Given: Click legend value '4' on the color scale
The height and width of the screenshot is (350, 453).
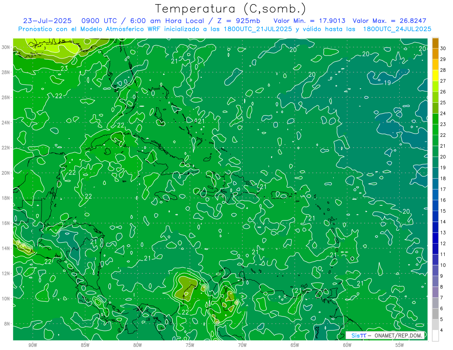Looking at the screenshot, I should [442, 330].
